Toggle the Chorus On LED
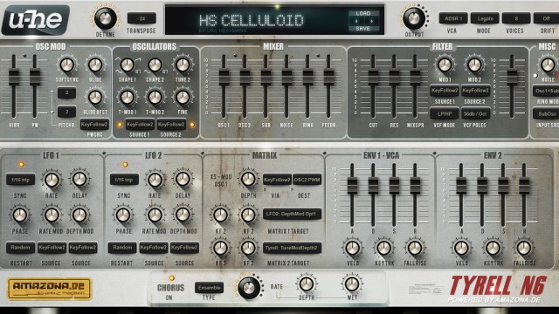Viewport: 559px width, 314px height. click(172, 278)
